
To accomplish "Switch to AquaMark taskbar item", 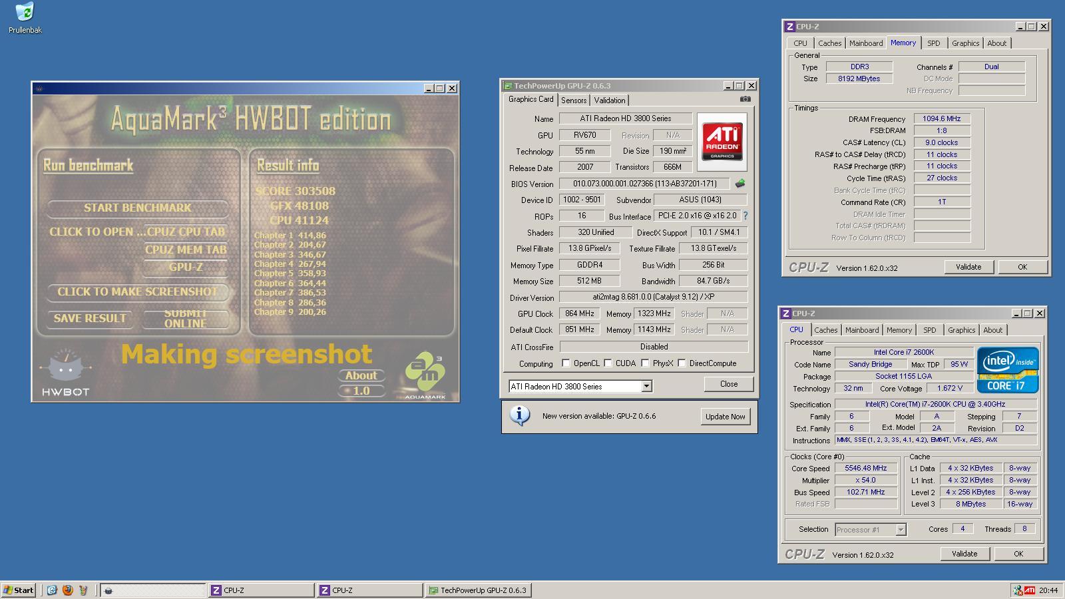I will click(152, 590).
